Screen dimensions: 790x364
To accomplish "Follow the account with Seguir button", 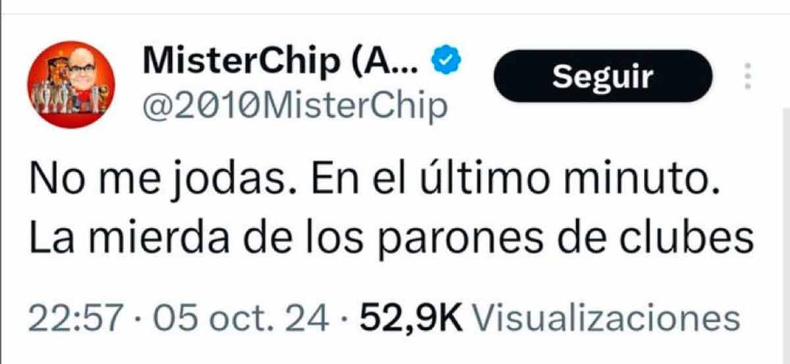I will tap(602, 76).
